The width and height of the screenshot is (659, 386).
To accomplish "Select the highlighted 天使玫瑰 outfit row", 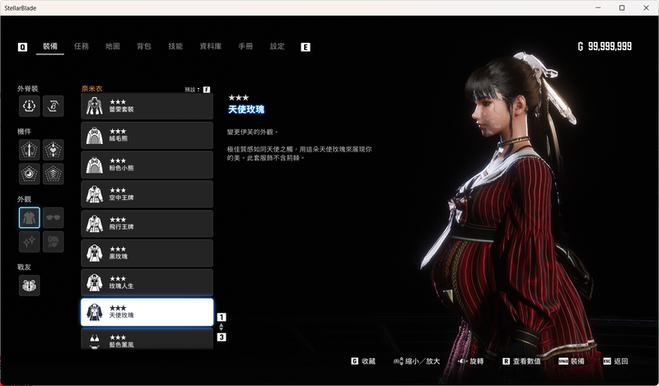I will [147, 312].
